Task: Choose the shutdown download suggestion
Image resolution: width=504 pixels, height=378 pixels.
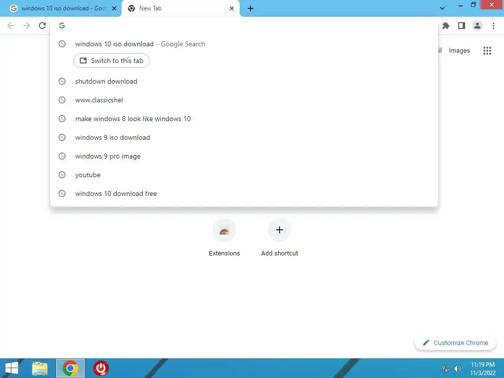Action: click(244, 81)
